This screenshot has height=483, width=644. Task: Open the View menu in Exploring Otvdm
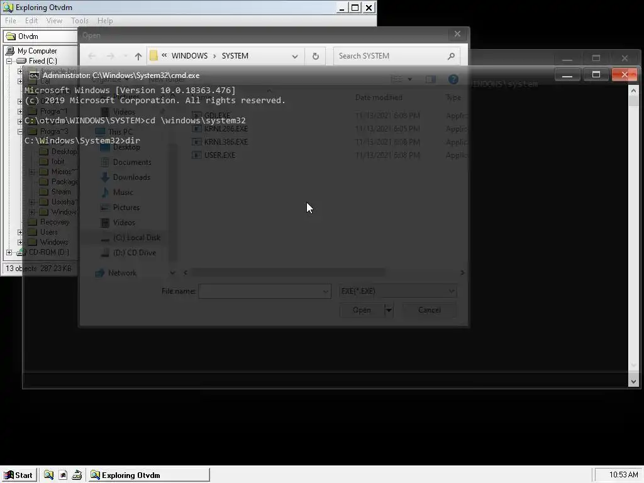click(x=54, y=21)
